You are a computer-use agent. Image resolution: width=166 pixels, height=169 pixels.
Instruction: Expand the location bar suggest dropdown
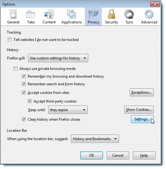tap(95, 139)
